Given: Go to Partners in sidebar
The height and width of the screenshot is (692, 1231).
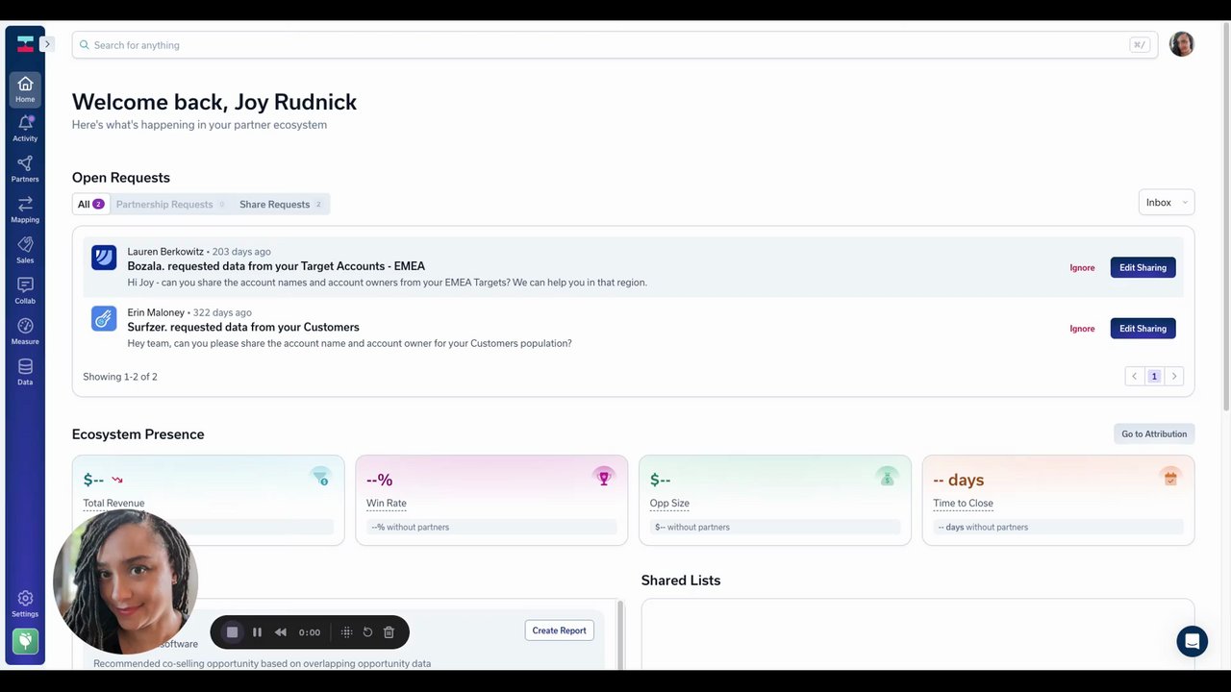Looking at the screenshot, I should pyautogui.click(x=25, y=169).
